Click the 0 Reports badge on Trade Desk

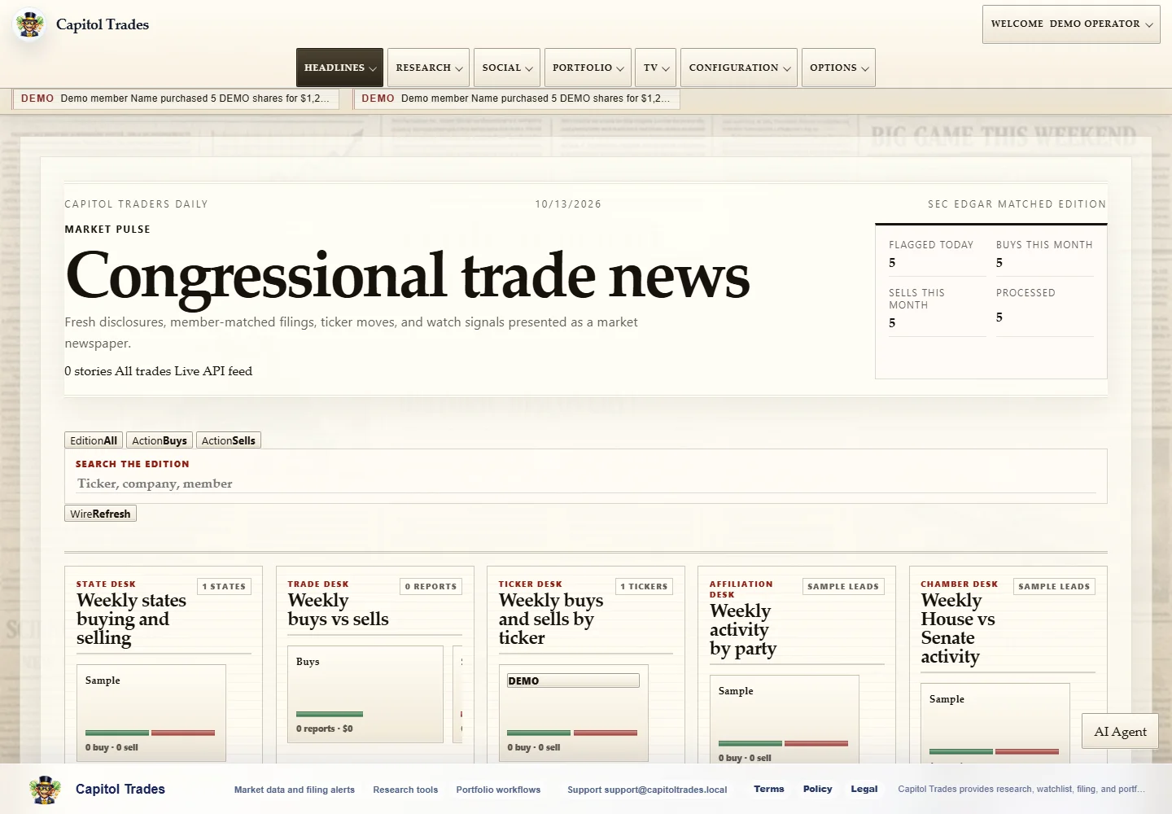[x=431, y=586]
